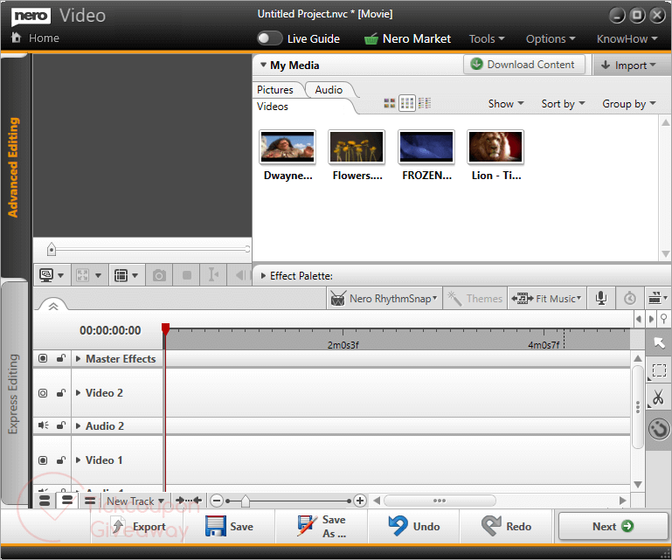Switch My Media to large thumbnail view
Image resolution: width=672 pixels, height=560 pixels.
[x=389, y=103]
